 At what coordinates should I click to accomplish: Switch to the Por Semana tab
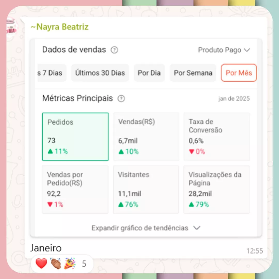click(x=193, y=73)
